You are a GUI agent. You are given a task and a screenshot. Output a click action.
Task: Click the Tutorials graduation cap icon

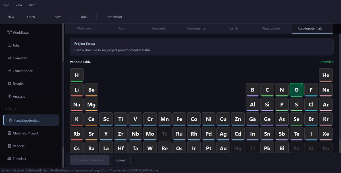(9, 159)
